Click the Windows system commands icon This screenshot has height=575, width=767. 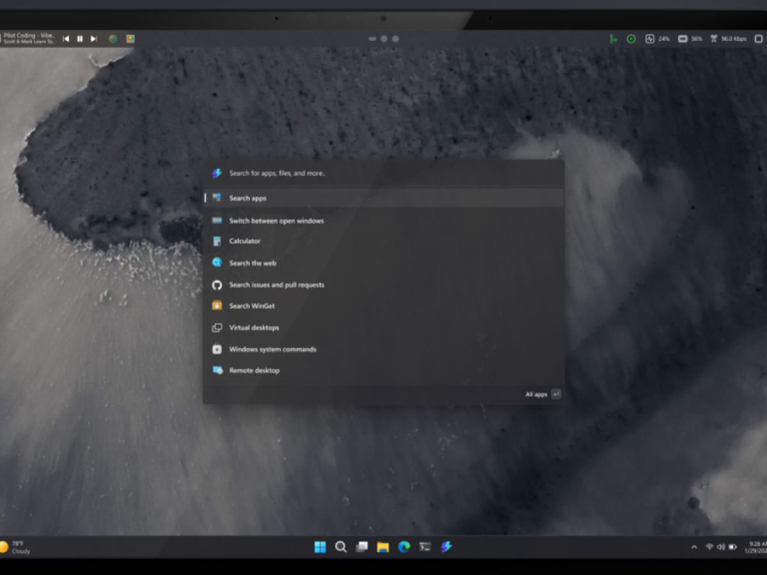coord(217,349)
